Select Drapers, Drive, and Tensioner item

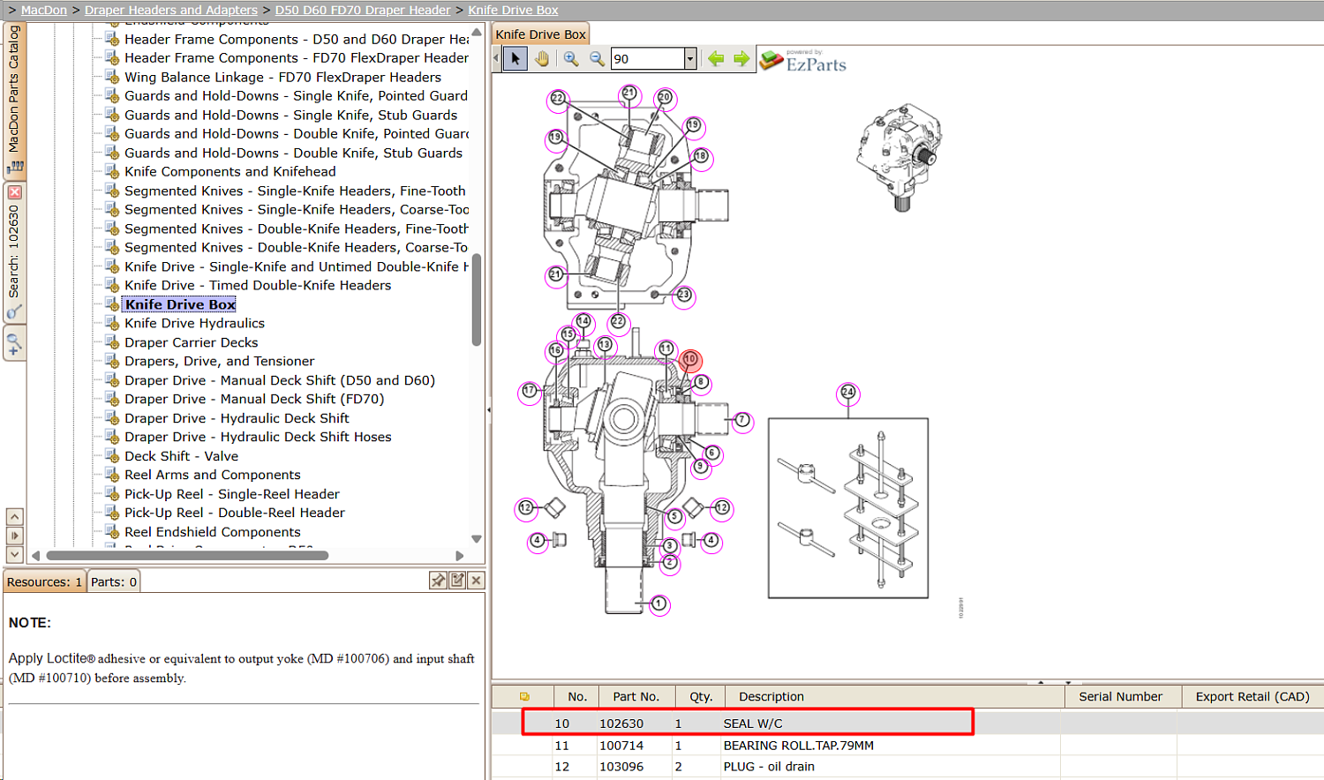point(219,362)
